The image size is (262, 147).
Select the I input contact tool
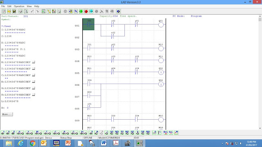pos(3,133)
